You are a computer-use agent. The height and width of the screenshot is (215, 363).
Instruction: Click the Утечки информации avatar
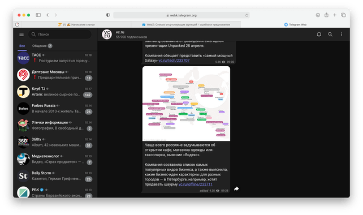click(x=23, y=126)
